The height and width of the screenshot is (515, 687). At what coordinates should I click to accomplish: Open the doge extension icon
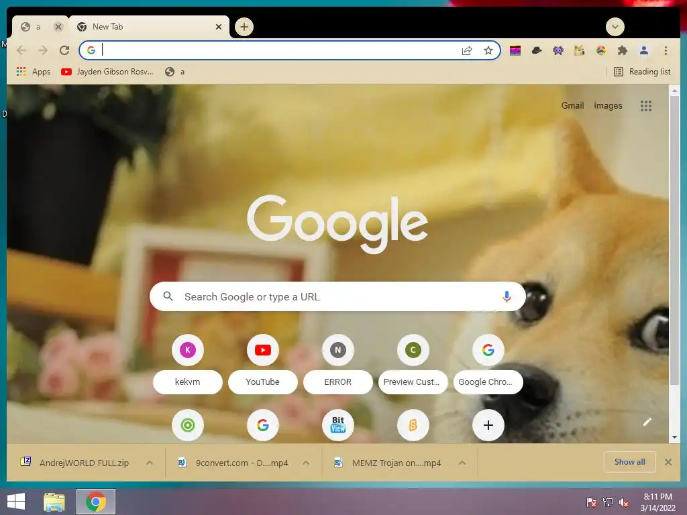tap(579, 51)
